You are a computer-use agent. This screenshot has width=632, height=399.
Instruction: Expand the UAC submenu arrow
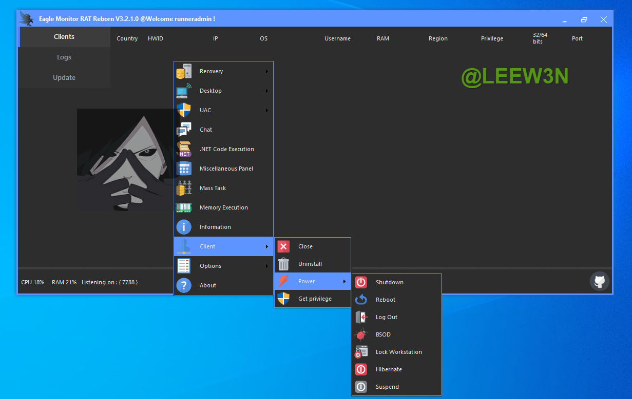click(267, 111)
